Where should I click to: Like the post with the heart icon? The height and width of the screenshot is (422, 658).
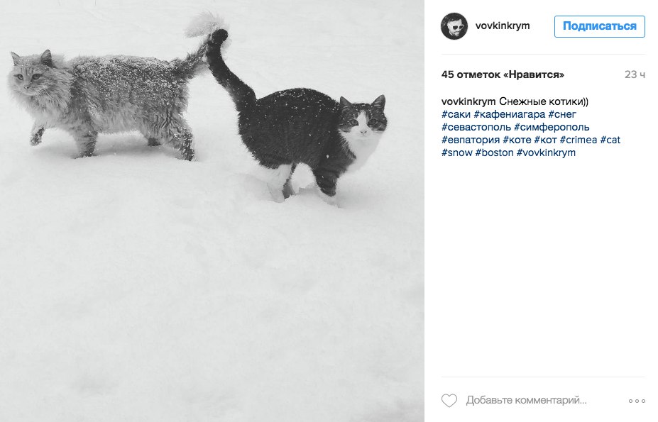(x=449, y=401)
